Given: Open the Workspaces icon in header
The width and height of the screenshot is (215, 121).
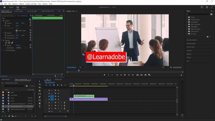Looking at the screenshot, I should (202, 7).
